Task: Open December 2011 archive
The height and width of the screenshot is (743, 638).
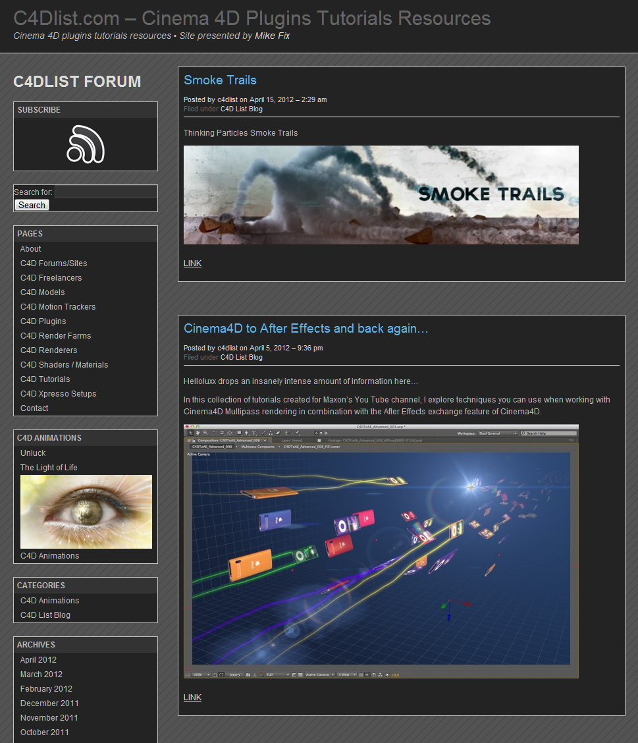Action: tap(50, 703)
